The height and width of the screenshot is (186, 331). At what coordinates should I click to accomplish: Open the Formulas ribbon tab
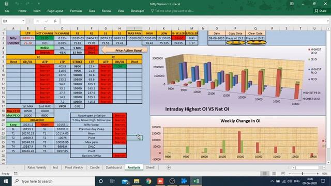76,11
